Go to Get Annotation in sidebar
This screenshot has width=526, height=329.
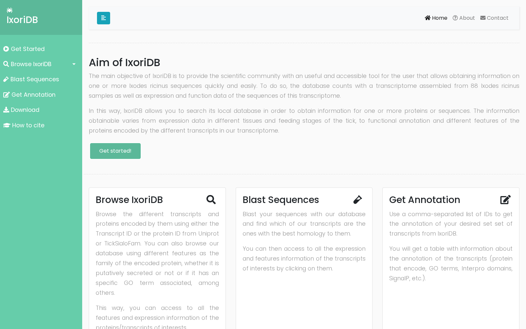(x=41, y=95)
